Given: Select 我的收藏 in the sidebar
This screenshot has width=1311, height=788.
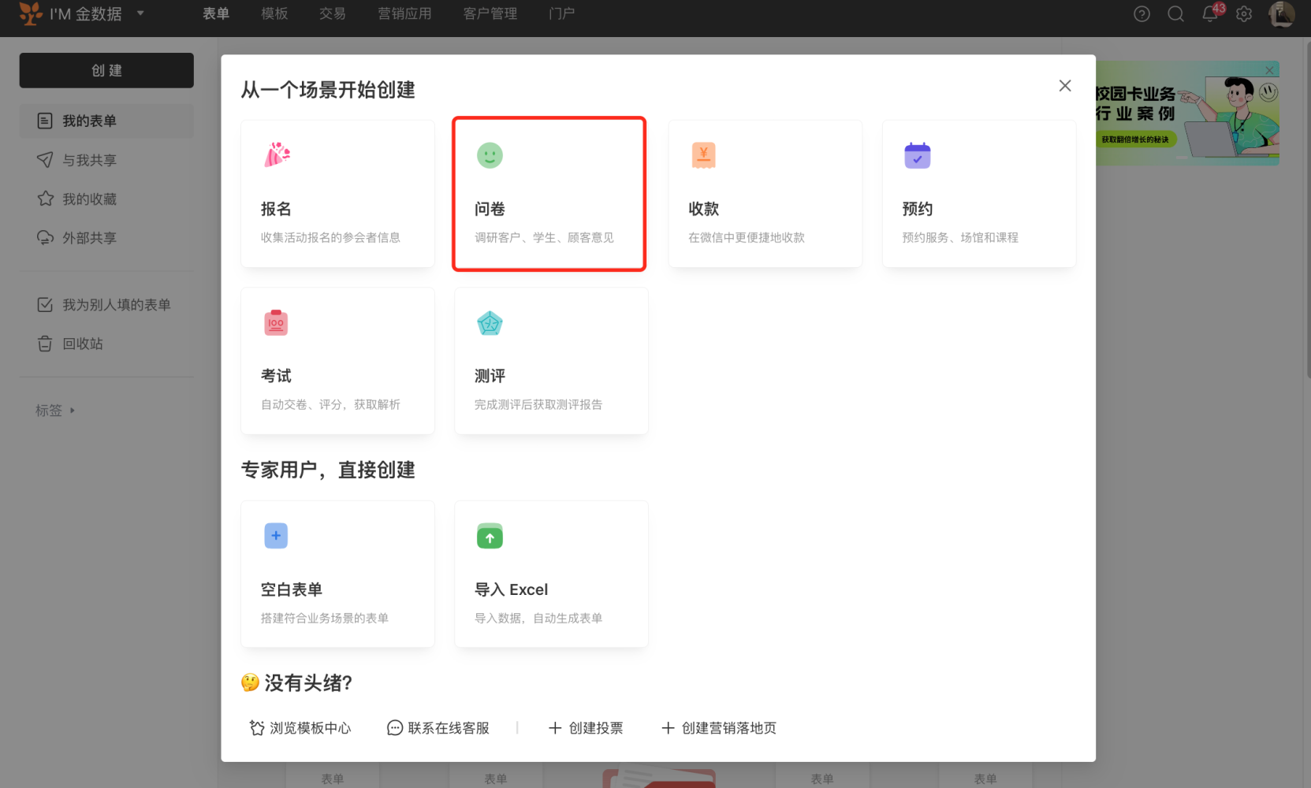Looking at the screenshot, I should 106,199.
